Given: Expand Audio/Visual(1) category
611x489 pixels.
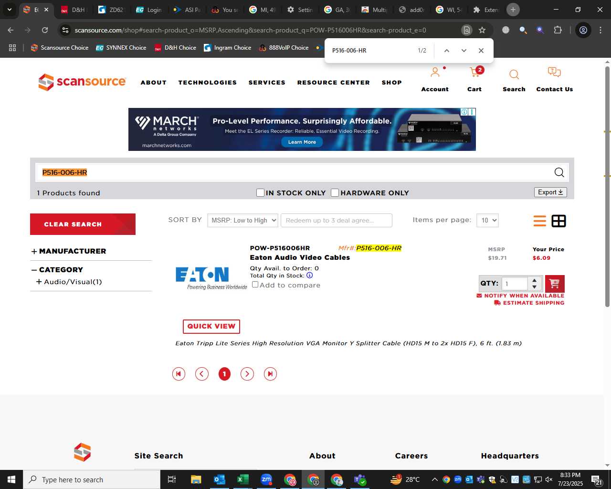Looking at the screenshot, I should click(69, 282).
